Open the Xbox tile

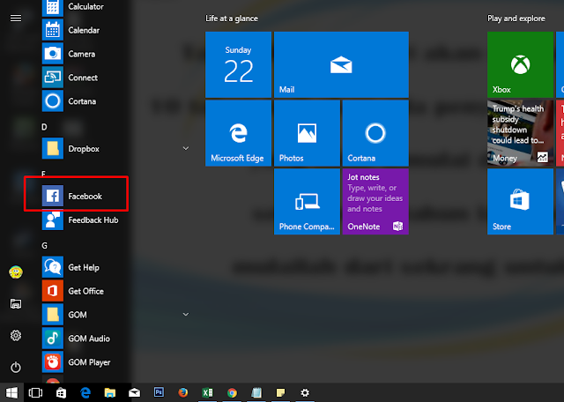(x=520, y=64)
